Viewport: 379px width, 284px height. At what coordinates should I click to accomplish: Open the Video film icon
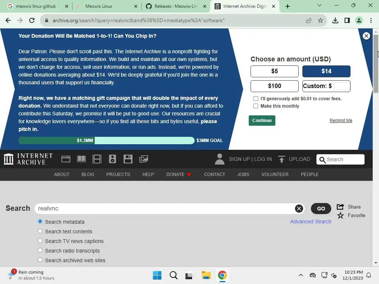97,159
